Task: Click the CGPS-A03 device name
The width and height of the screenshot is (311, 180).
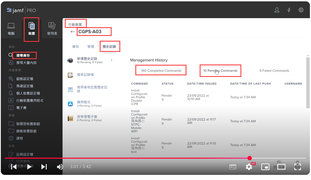Action: [x=90, y=32]
